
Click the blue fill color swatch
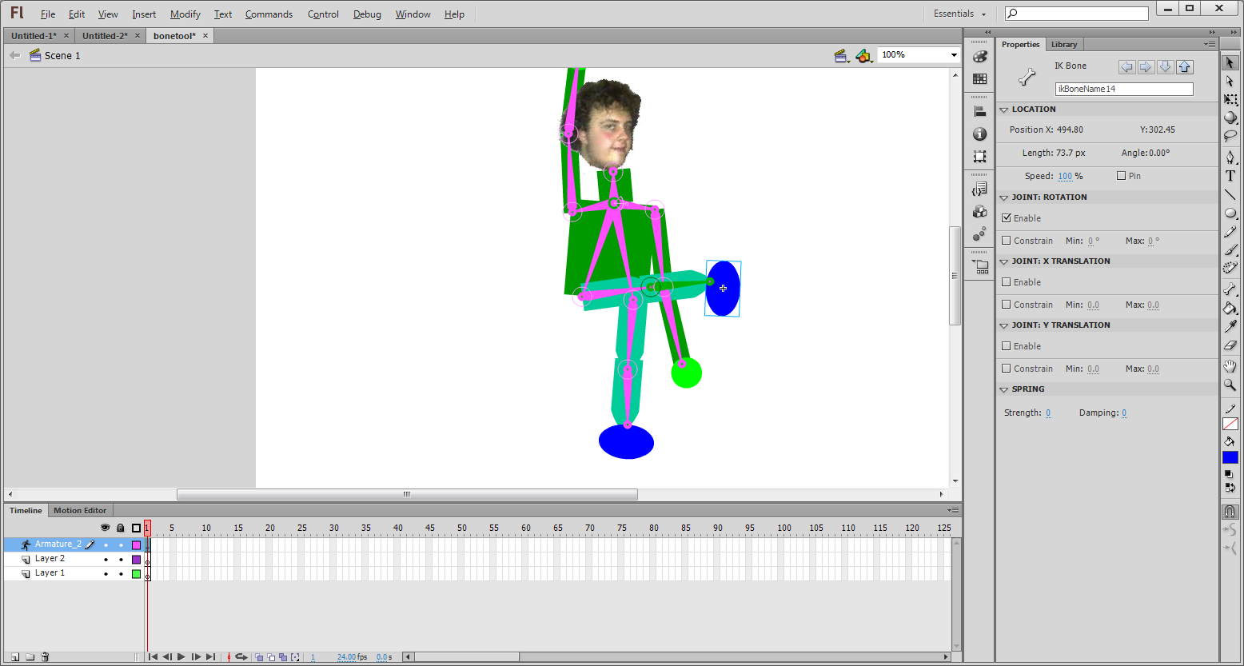pyautogui.click(x=1230, y=457)
